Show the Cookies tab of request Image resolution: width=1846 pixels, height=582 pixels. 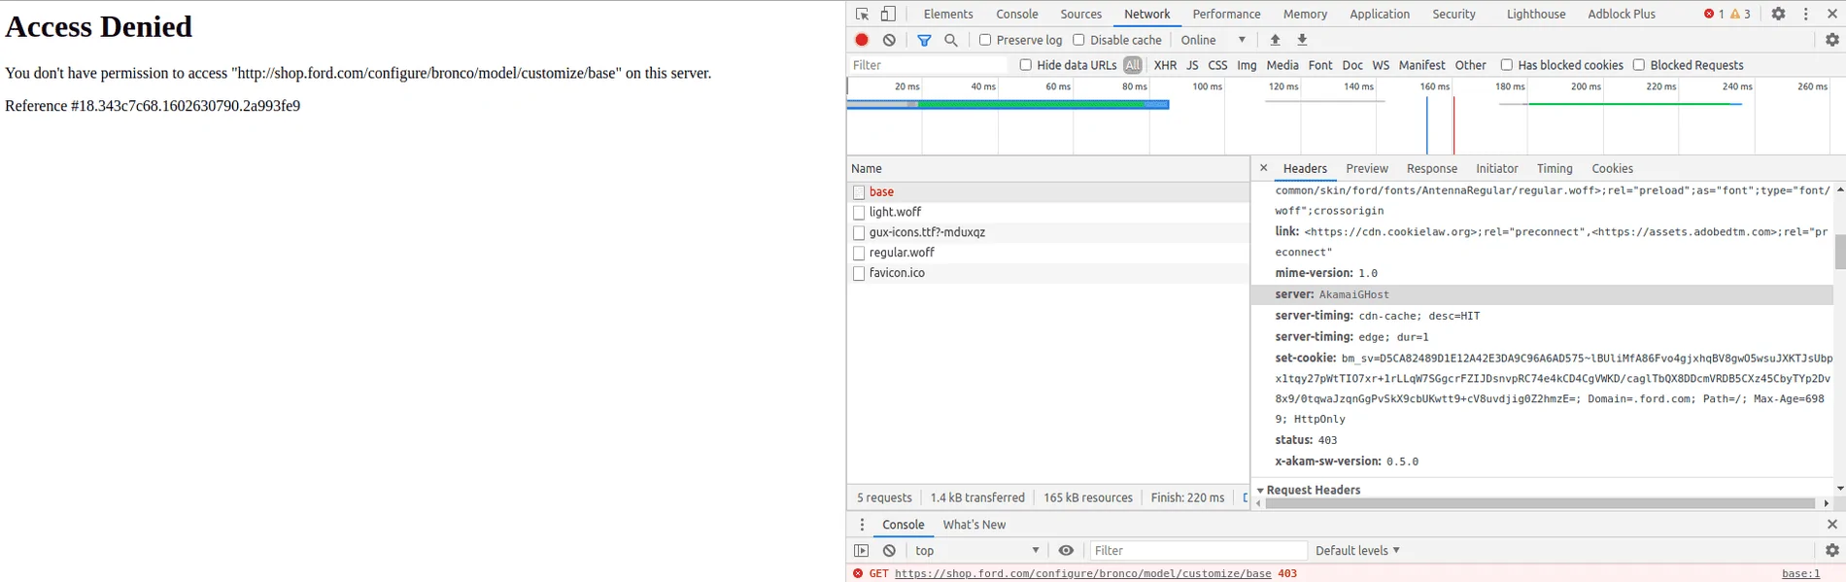(1612, 168)
